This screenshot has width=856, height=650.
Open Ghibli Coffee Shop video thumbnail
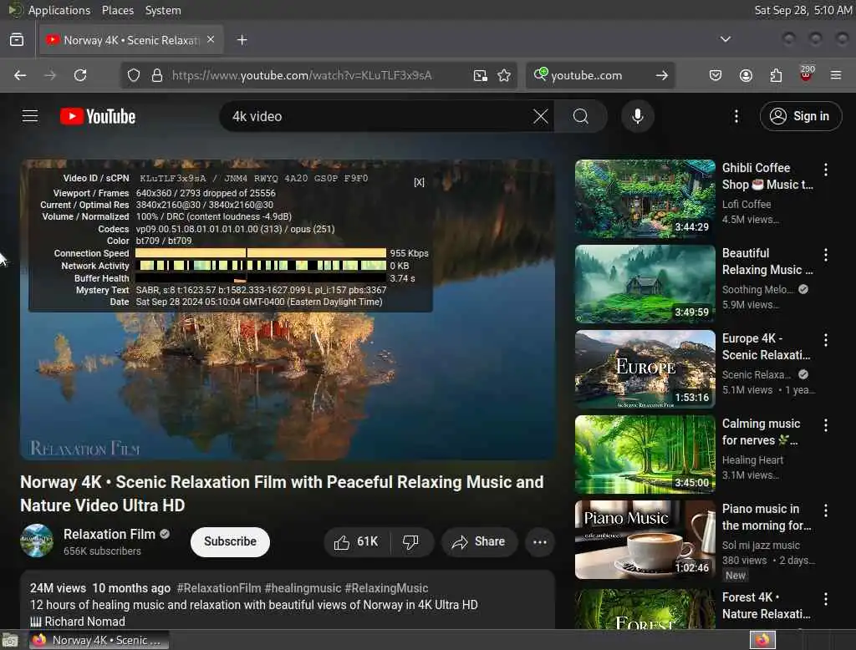tap(645, 199)
